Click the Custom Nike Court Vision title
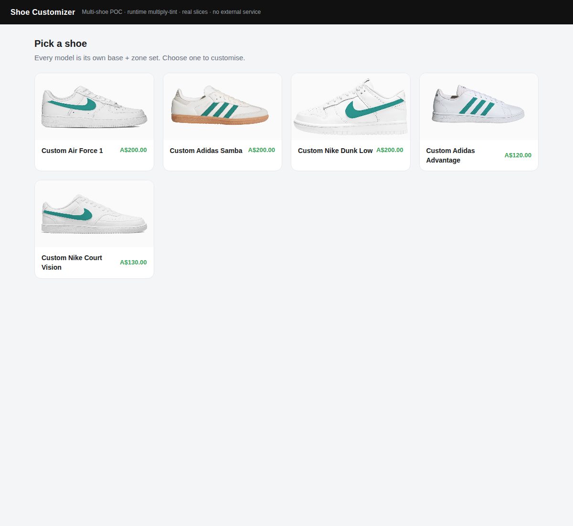 pyautogui.click(x=72, y=263)
